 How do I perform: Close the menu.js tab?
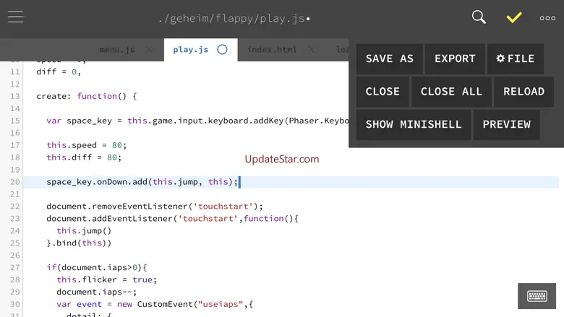pos(150,50)
